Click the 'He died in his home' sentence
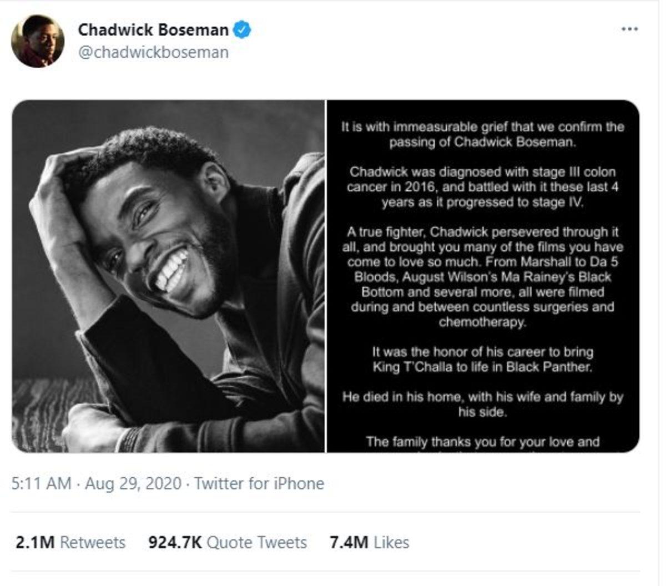Viewport: 666px width, 586px height. point(482,405)
